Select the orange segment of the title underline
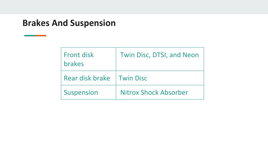Image resolution: width=268 pixels, height=151 pixels. (x=41, y=36)
